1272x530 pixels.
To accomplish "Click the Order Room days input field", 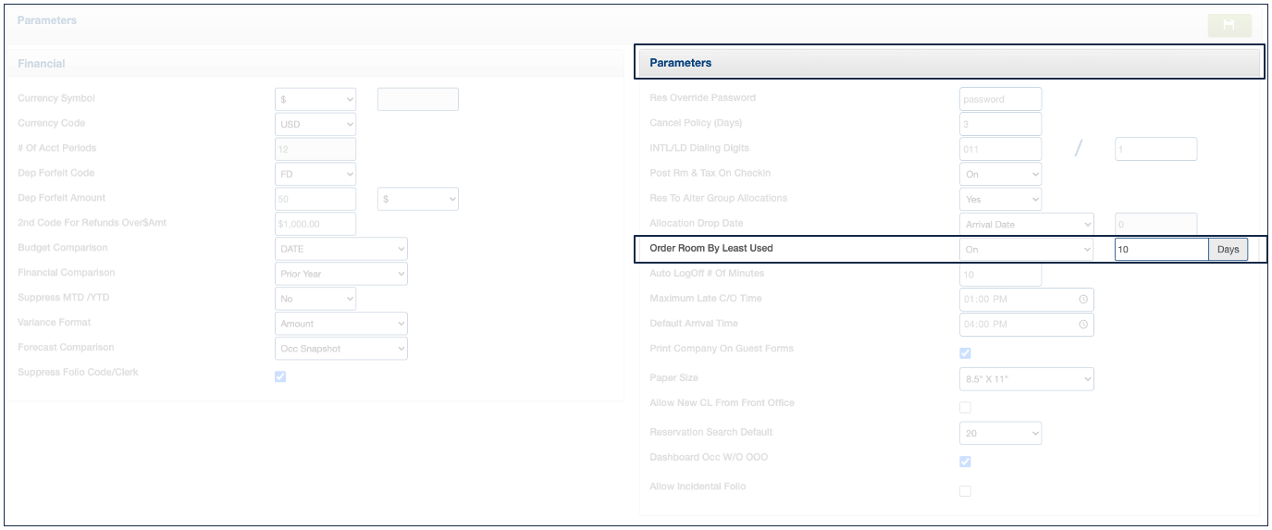I will [1161, 250].
